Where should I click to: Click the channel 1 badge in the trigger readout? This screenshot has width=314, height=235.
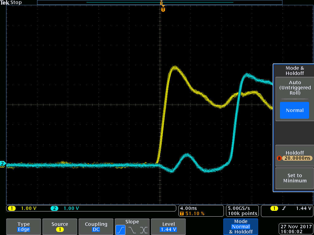click(274, 209)
